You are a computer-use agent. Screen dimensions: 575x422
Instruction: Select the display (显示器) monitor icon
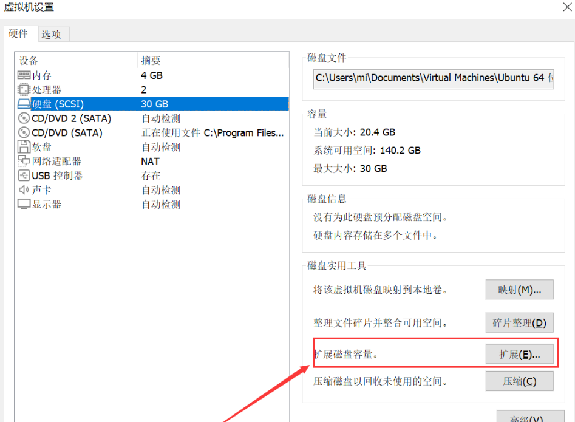[24, 204]
